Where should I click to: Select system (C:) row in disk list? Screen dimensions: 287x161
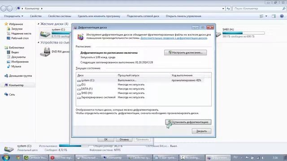140,80
